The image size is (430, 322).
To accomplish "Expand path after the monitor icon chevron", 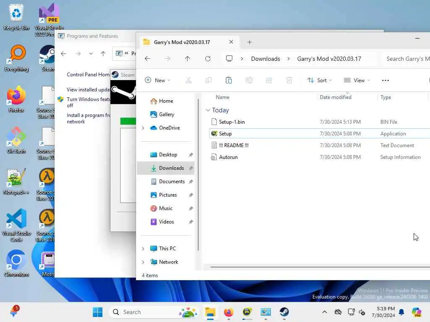I will (242, 59).
